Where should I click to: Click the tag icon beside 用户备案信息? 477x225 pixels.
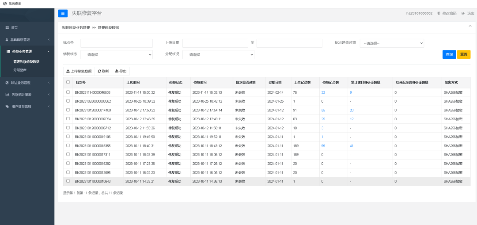pos(7,107)
